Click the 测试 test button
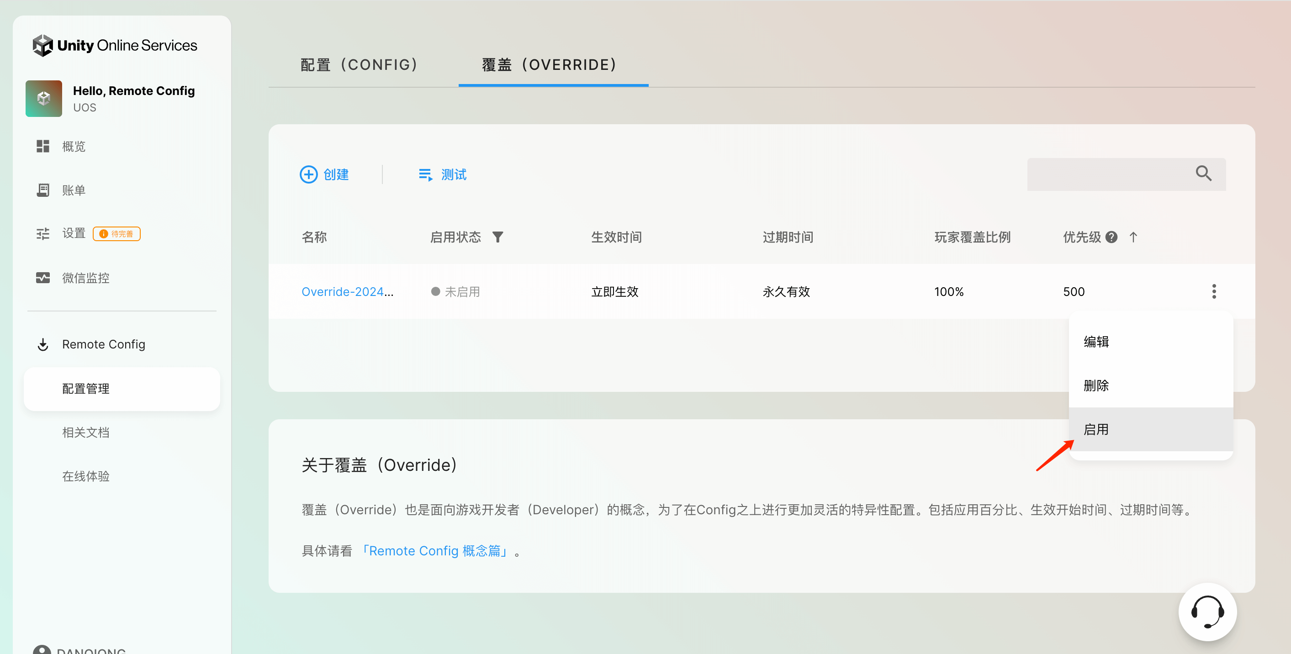The image size is (1291, 654). [443, 174]
